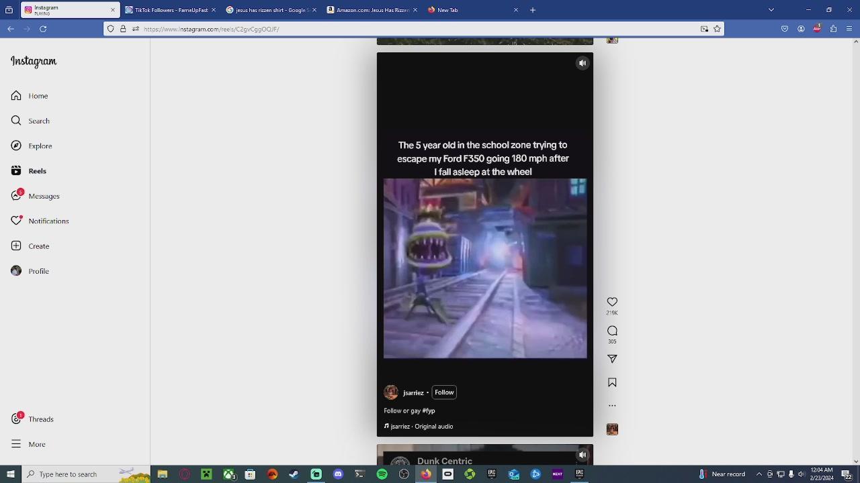Click the page vertical scrollbar

(x=856, y=252)
